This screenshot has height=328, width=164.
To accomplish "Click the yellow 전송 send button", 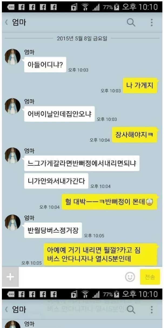I will click(x=150, y=277).
